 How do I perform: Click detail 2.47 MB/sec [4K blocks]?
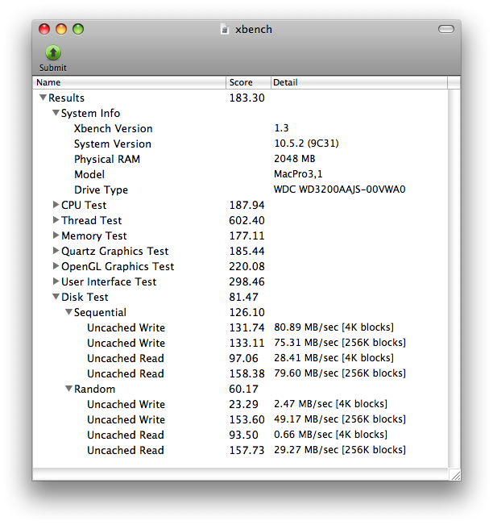click(x=331, y=404)
